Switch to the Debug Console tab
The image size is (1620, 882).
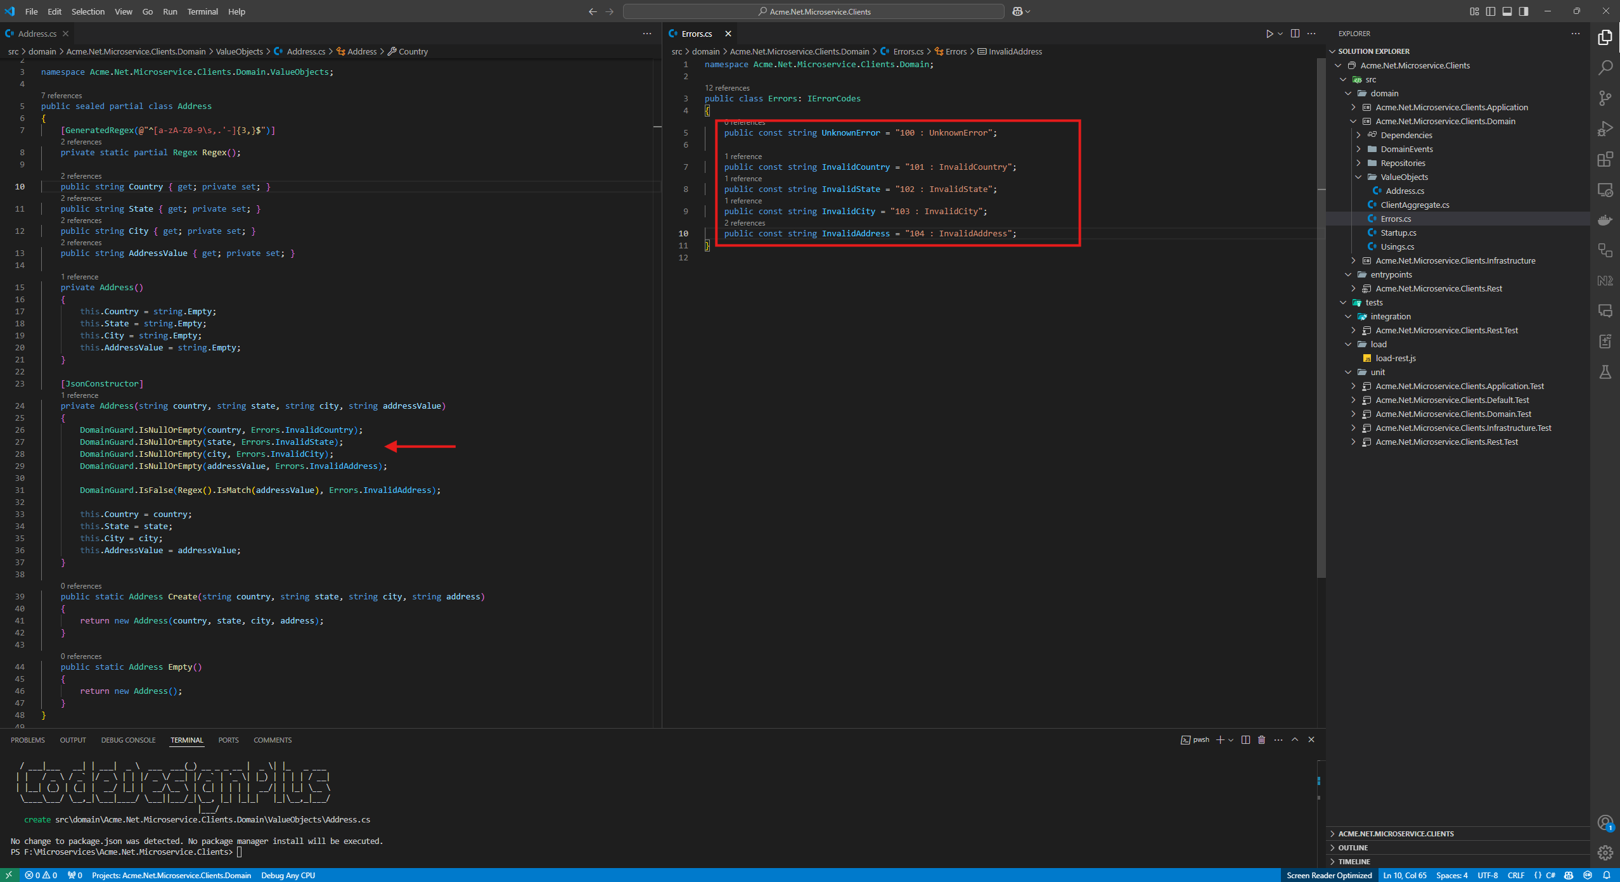128,740
